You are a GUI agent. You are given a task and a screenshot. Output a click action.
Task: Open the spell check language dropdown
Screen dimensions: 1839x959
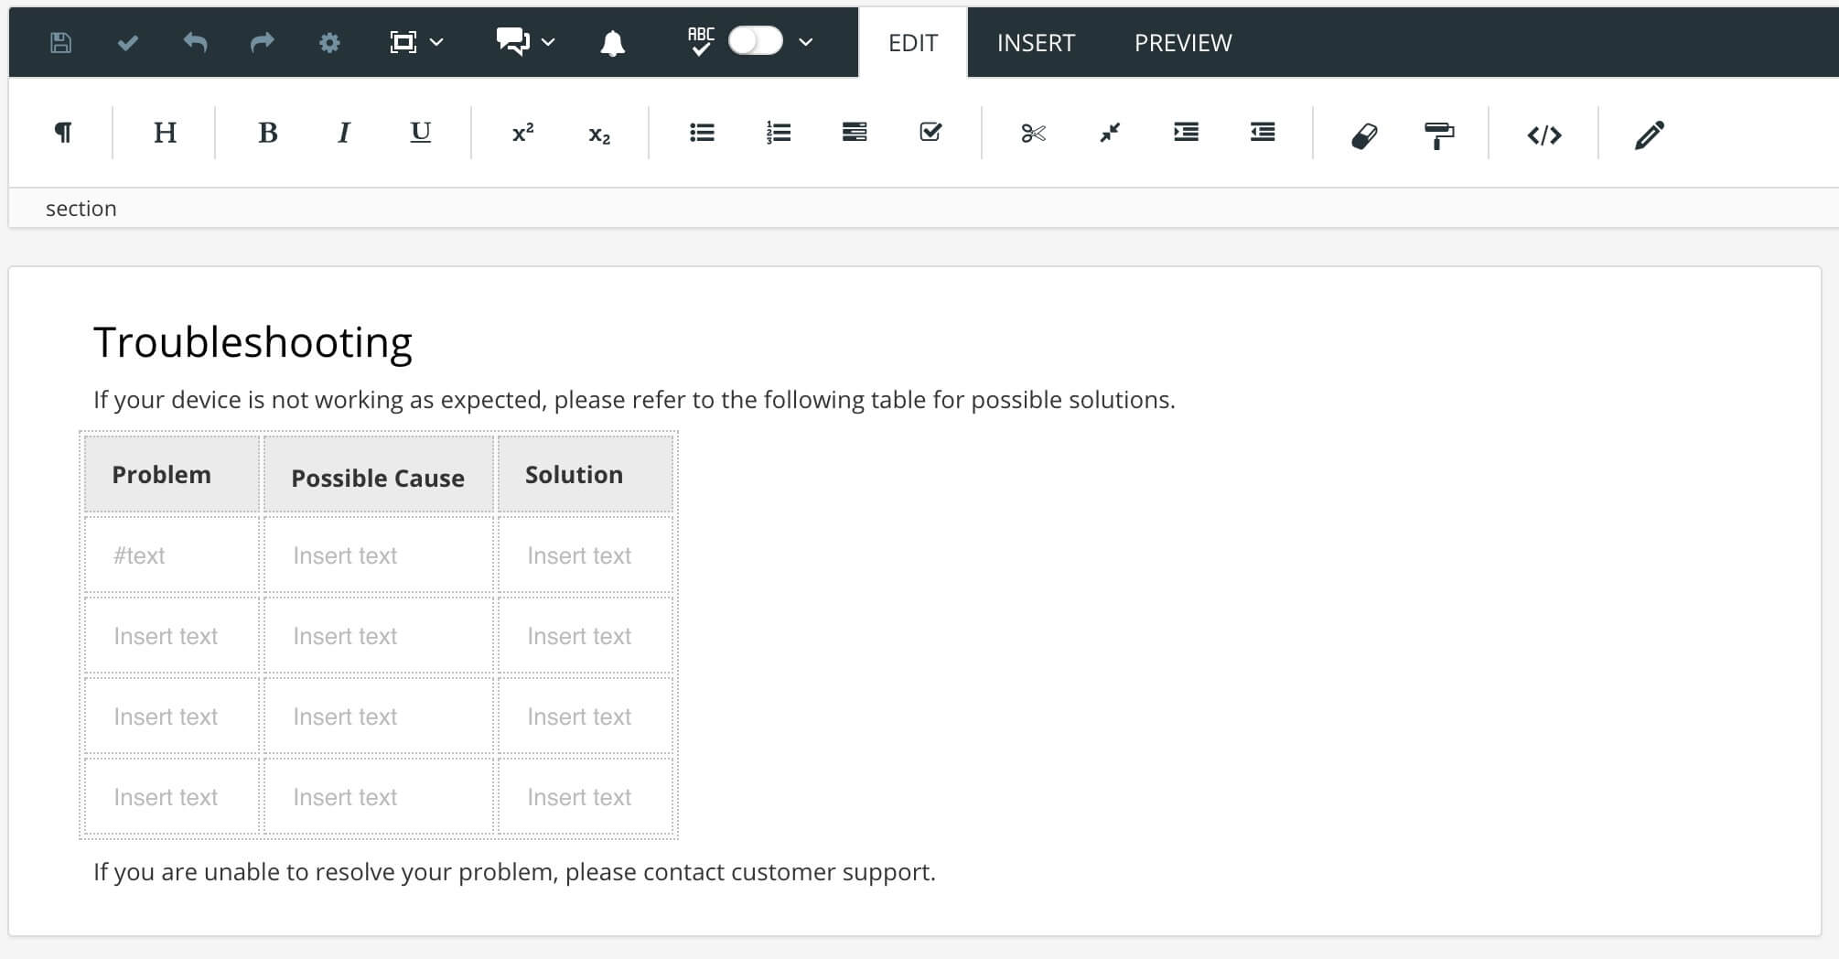[804, 42]
